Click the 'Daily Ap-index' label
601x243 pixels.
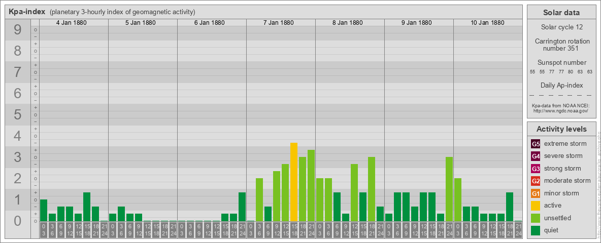point(561,85)
